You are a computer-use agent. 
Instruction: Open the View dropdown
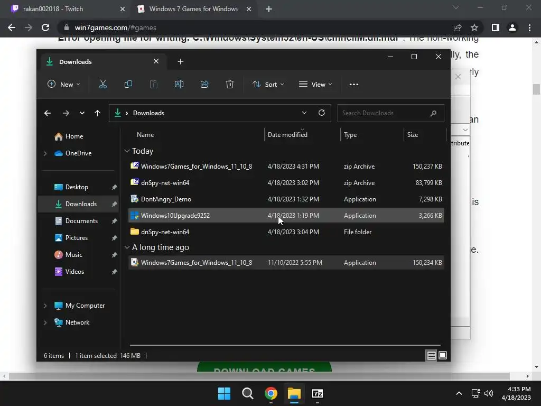click(x=315, y=84)
